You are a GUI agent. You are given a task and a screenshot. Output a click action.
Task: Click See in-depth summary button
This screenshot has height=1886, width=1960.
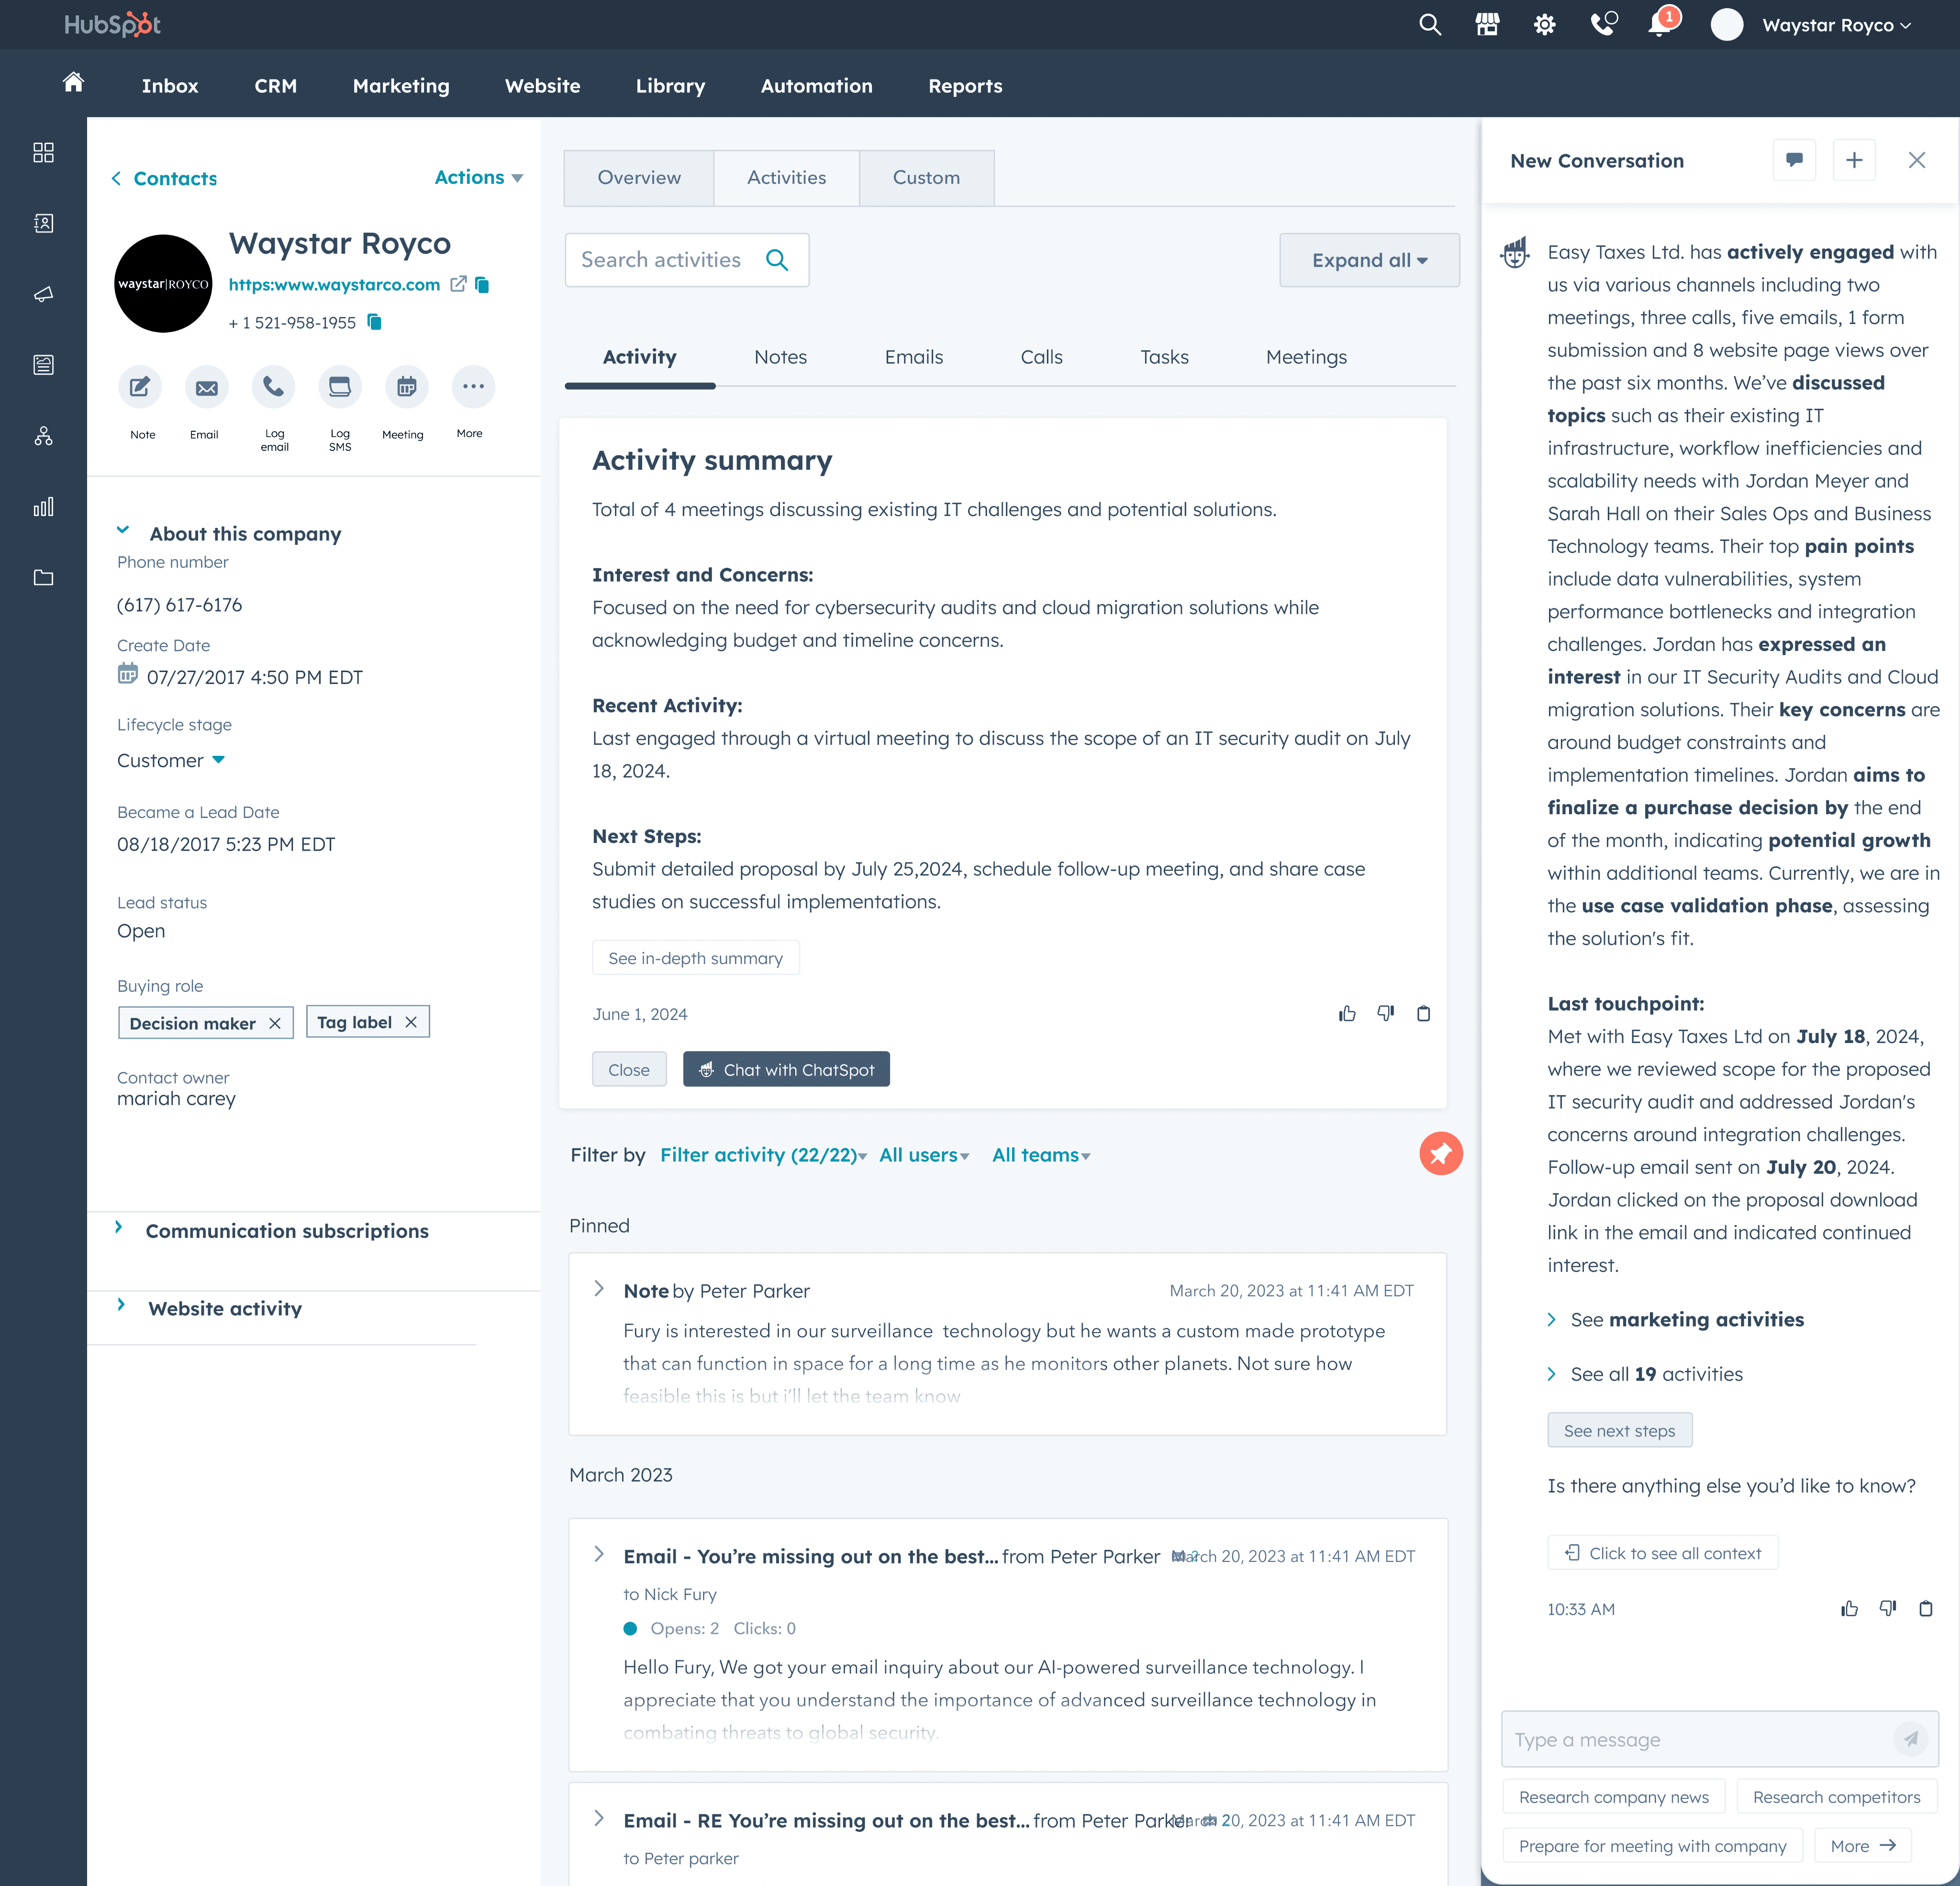click(x=695, y=957)
